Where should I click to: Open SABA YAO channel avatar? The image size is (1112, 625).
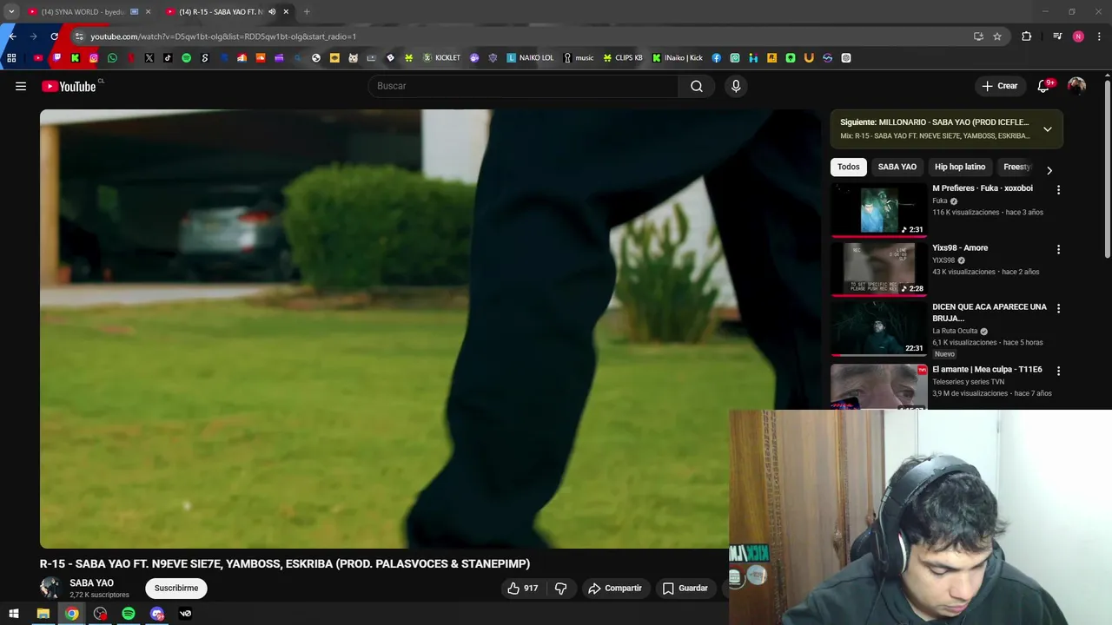(x=50, y=588)
